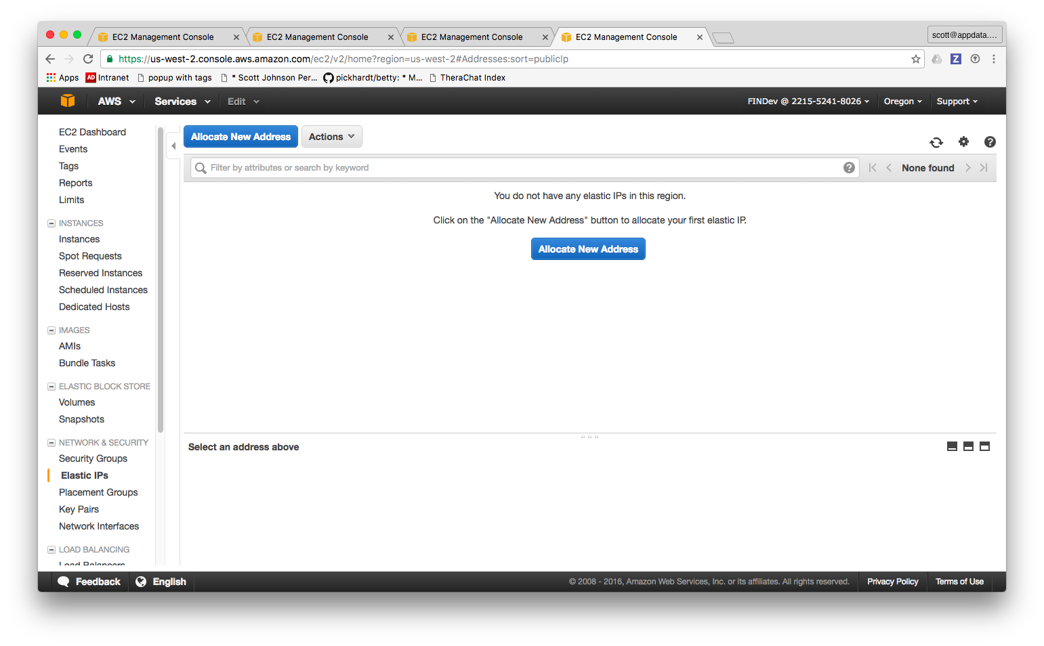Click the English globe language icon

(141, 582)
